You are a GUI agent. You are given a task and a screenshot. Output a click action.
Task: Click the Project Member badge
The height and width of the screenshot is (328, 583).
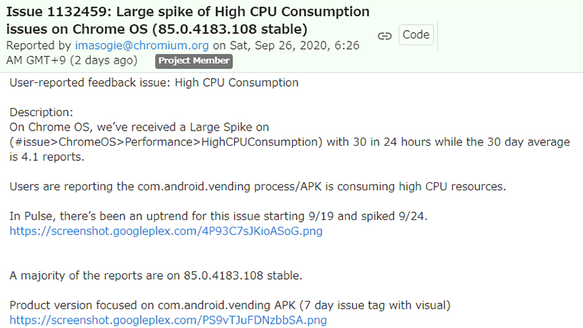pos(194,60)
